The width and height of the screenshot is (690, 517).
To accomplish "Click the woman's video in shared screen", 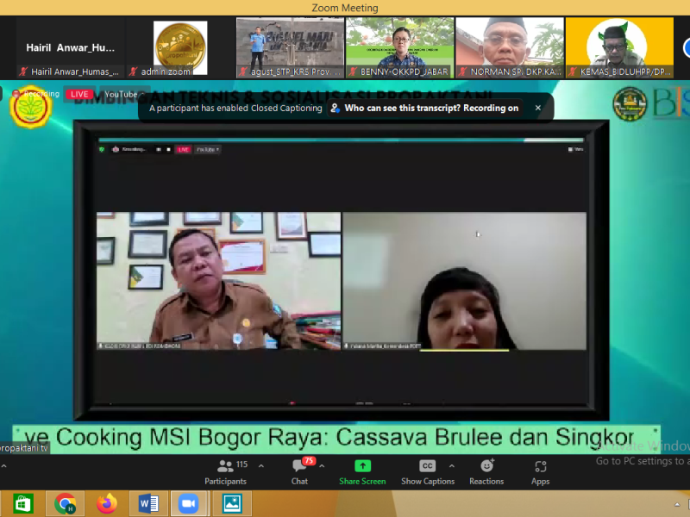I will pyautogui.click(x=465, y=281).
